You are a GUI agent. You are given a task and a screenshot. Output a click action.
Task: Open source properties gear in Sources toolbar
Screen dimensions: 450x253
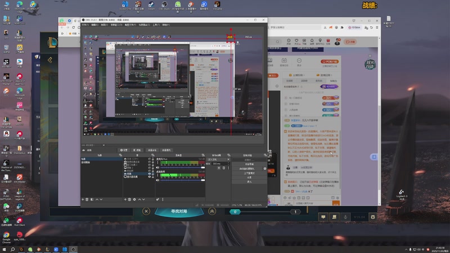(x=134, y=200)
